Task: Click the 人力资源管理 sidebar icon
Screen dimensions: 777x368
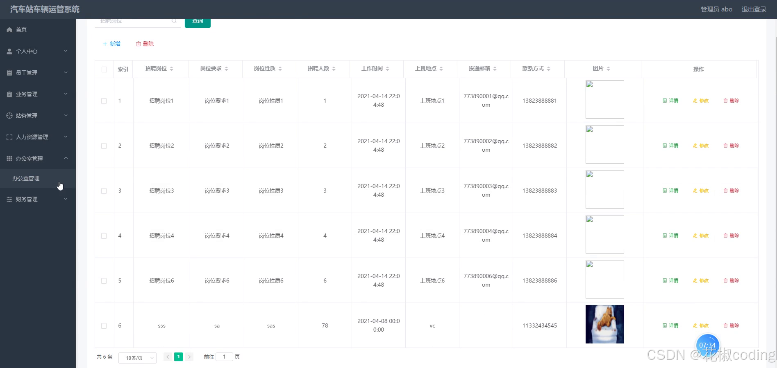Action: (x=9, y=137)
